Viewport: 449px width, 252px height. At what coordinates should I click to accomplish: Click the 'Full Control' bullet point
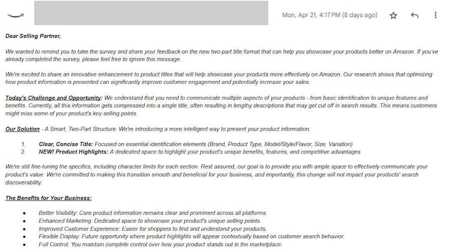pos(160,244)
